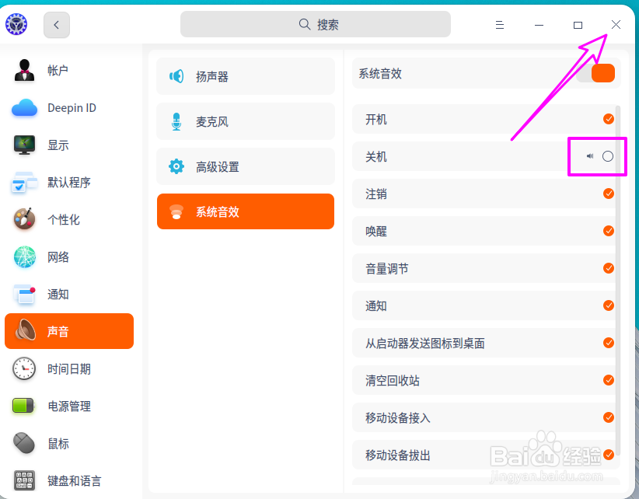Uncheck the 清空回收站 sound effect
The image size is (639, 499).
click(x=609, y=380)
